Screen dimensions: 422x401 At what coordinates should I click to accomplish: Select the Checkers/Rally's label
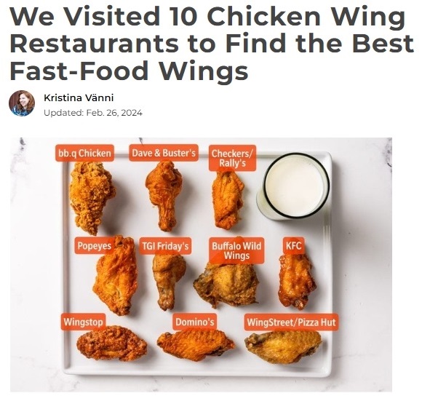[x=232, y=158]
